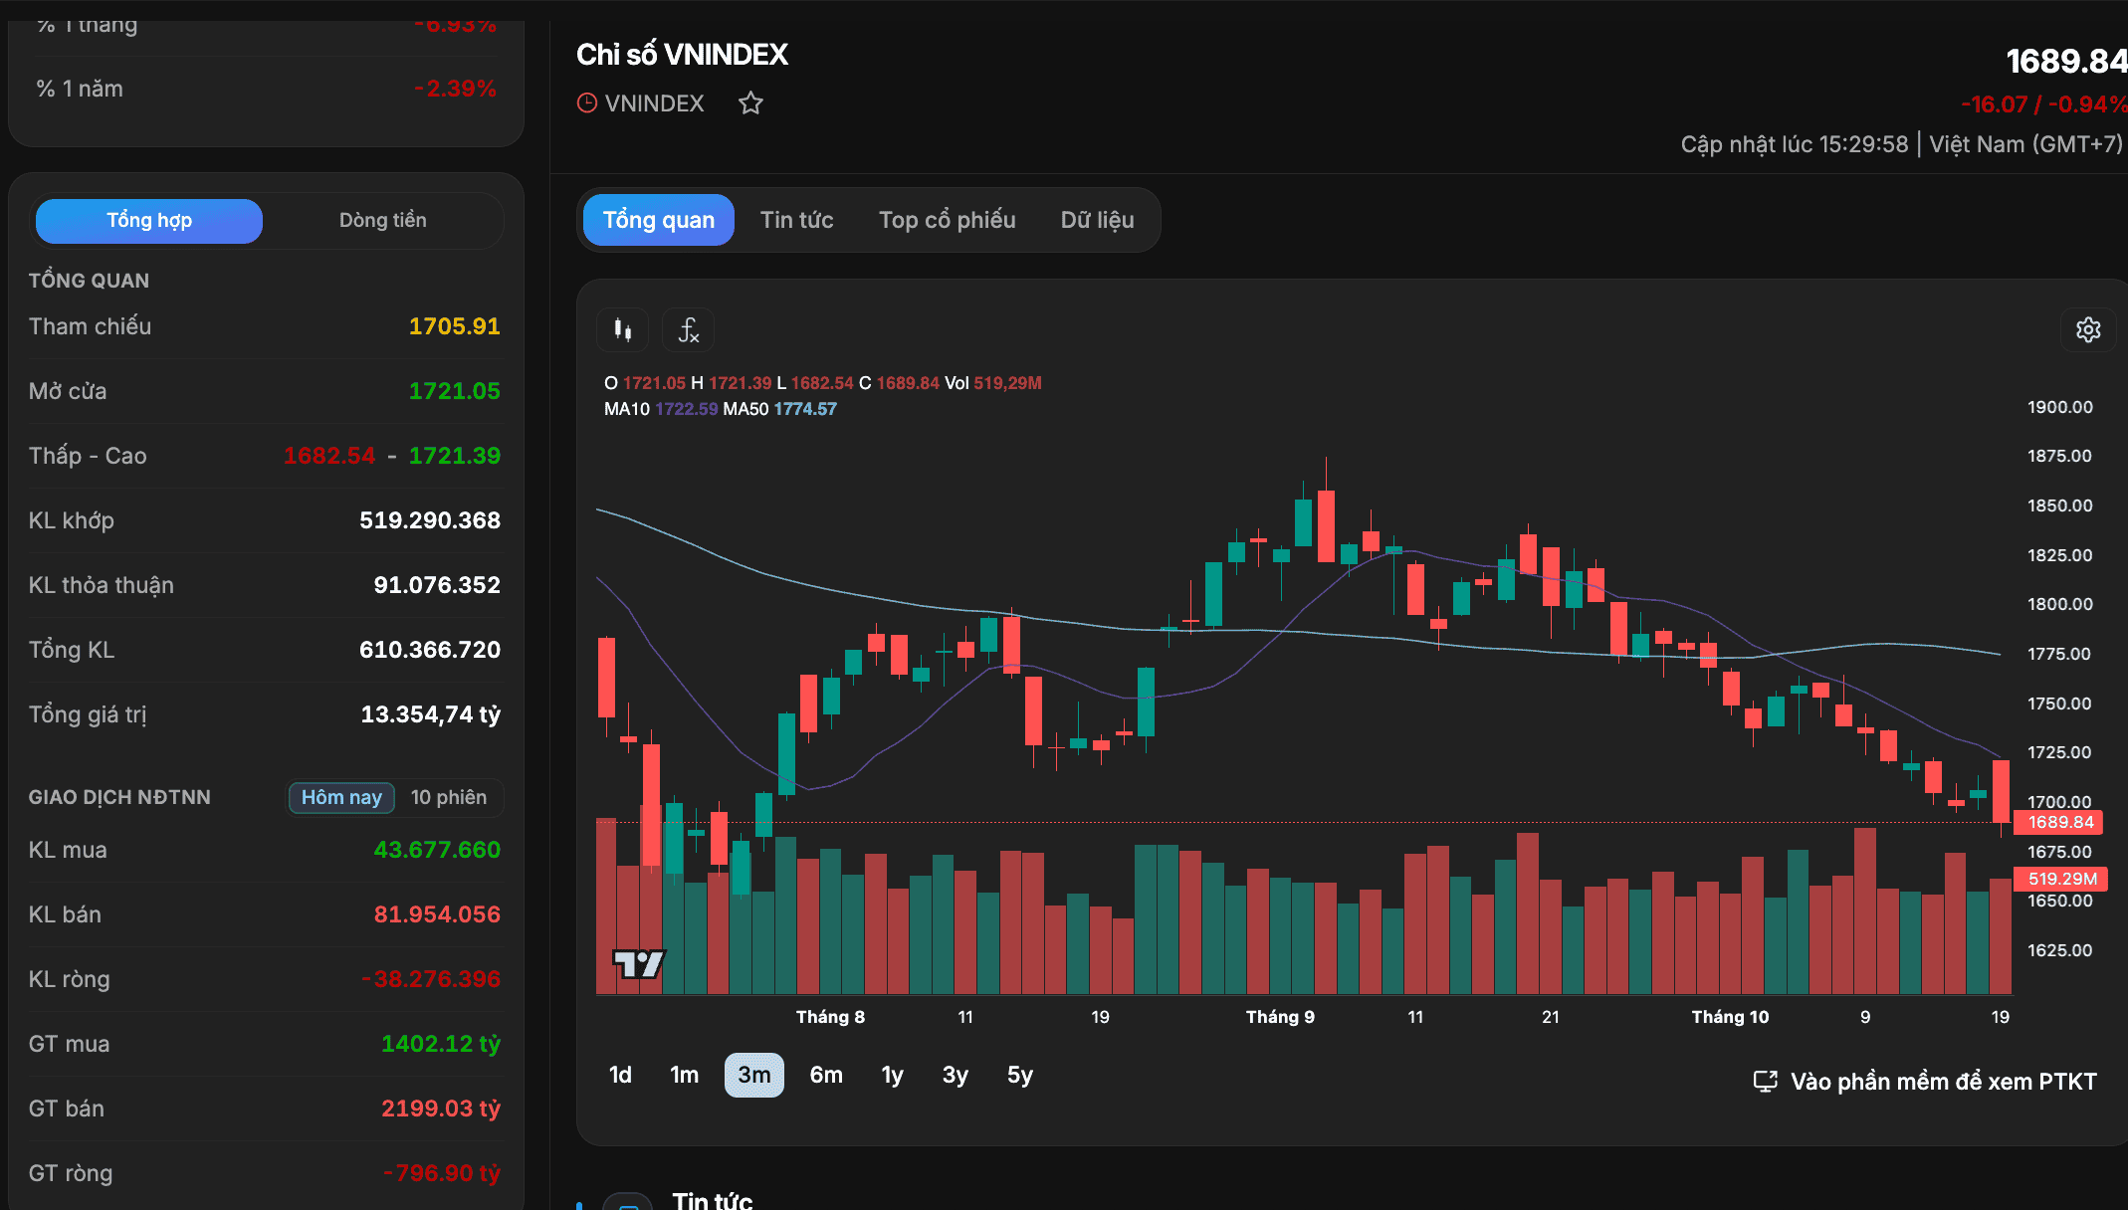Click the MA50 1774.57 indicator legend
Screen dimensions: 2128x1210
[780, 409]
